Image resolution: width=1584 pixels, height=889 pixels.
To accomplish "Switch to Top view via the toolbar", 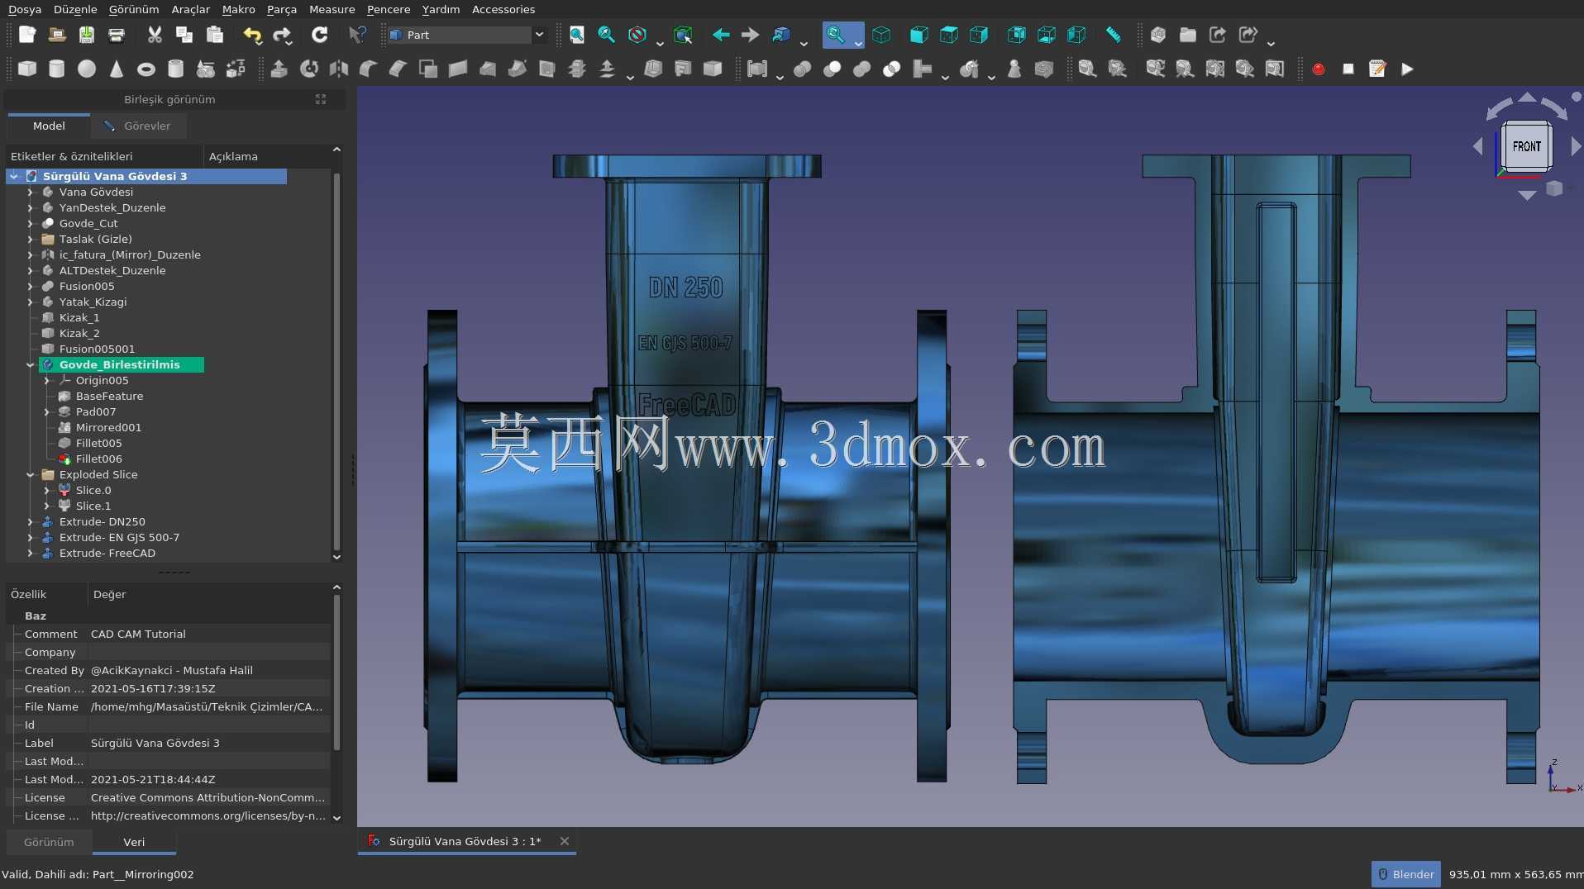I will [949, 35].
